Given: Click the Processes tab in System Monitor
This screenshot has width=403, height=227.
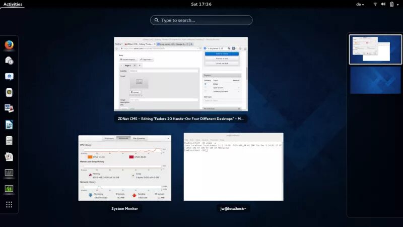Looking at the screenshot, I should pos(109,138).
